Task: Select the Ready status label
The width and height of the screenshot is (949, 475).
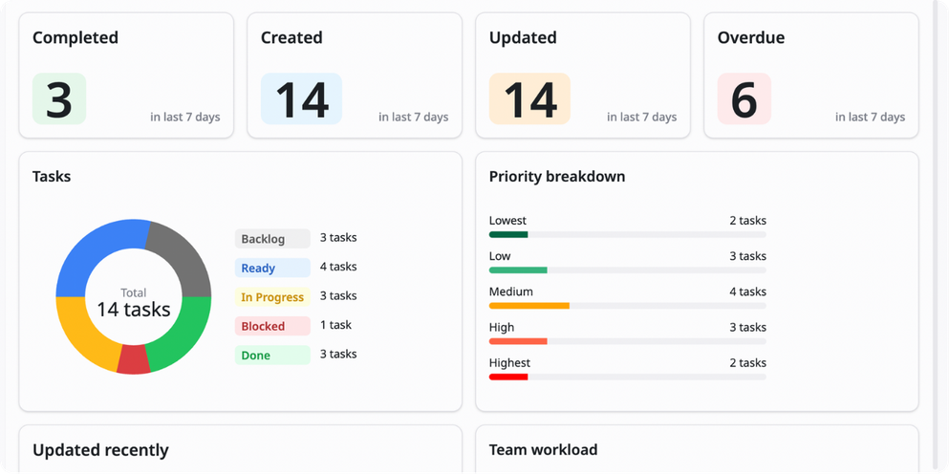Action: [272, 268]
